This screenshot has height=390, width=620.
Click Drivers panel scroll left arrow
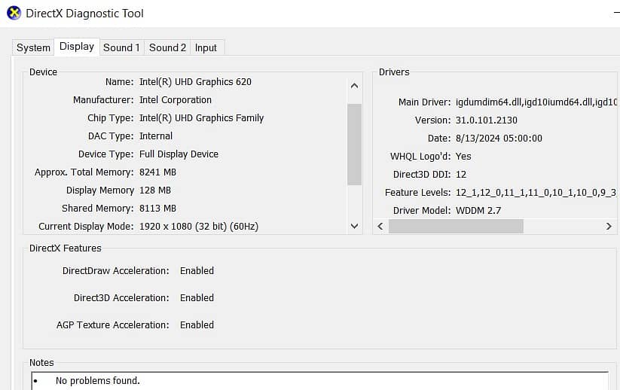click(x=380, y=226)
